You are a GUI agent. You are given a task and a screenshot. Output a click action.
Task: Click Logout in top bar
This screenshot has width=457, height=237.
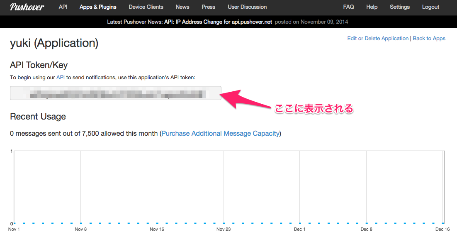430,7
